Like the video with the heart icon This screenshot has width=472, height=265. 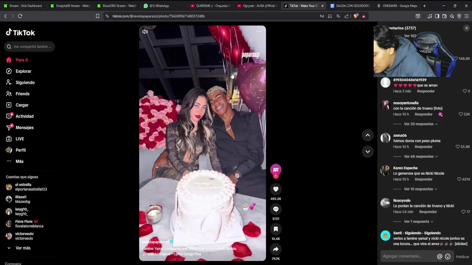coord(276,189)
